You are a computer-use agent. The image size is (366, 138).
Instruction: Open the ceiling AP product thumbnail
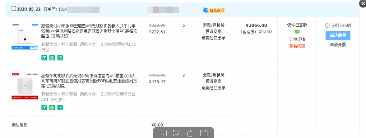point(25,86)
